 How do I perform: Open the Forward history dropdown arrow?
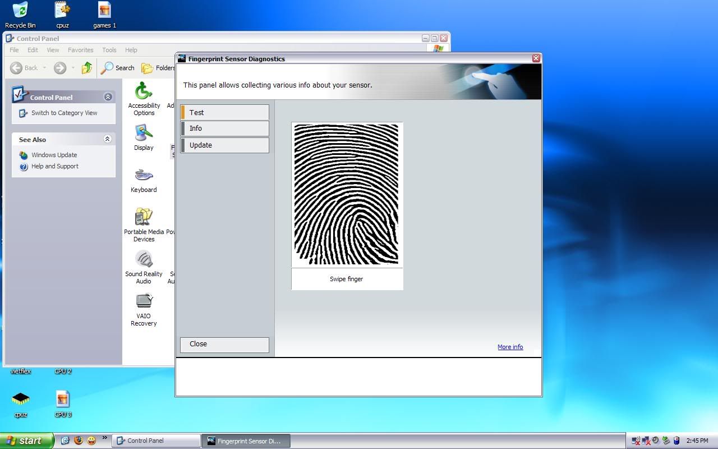(73, 68)
